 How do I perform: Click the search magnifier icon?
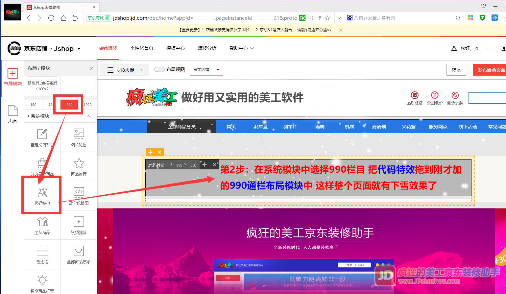pyautogui.click(x=458, y=18)
